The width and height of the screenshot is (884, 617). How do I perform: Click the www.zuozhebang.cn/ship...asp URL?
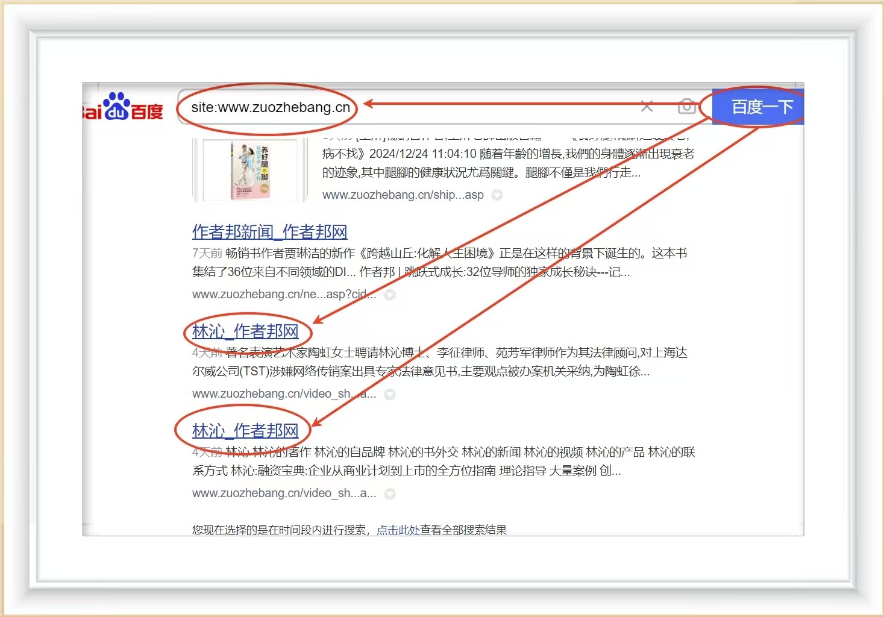(403, 195)
